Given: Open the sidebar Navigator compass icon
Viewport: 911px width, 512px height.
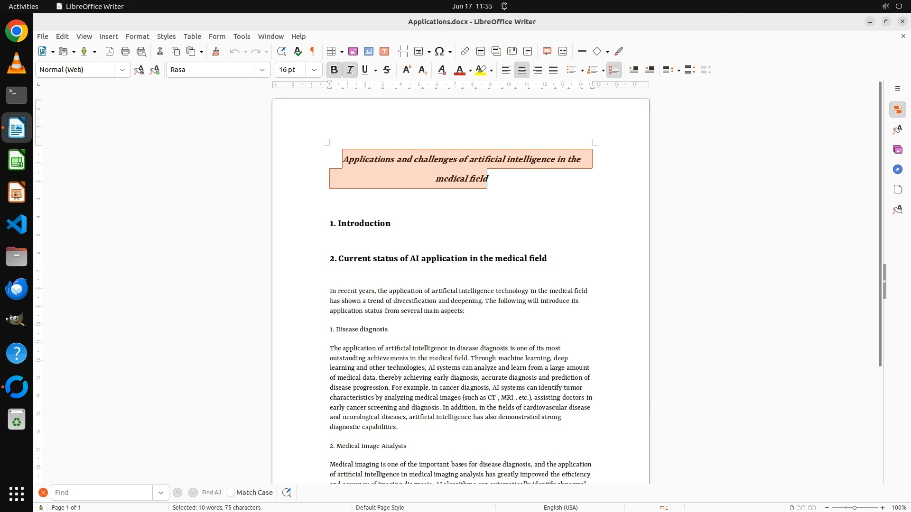Looking at the screenshot, I should coord(897,169).
